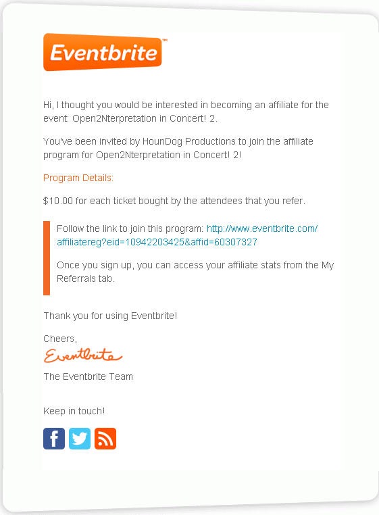
Task: Click "The Eventbrite Team" text
Action: 88,376
